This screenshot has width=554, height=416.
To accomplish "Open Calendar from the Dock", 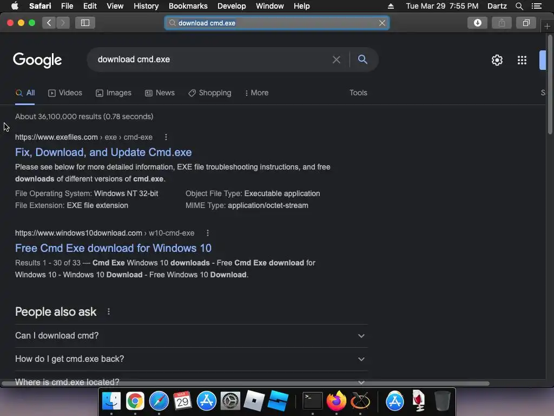I will point(183,401).
